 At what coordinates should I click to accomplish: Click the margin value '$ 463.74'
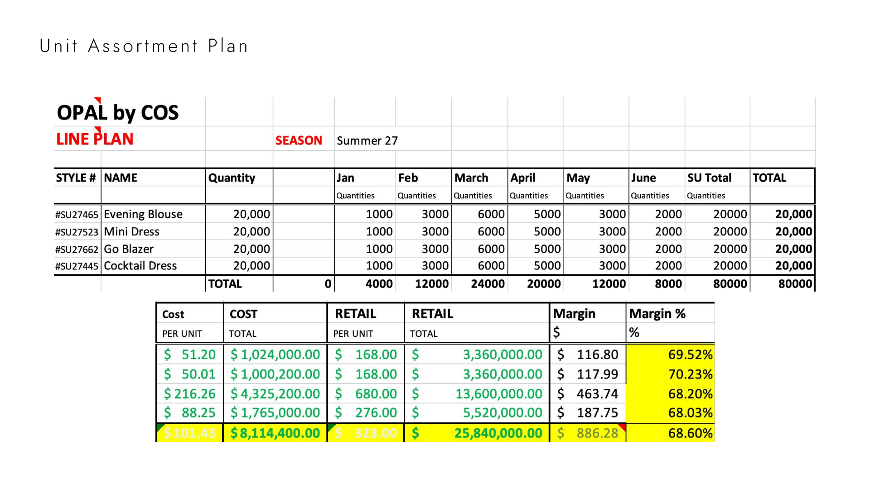click(587, 393)
